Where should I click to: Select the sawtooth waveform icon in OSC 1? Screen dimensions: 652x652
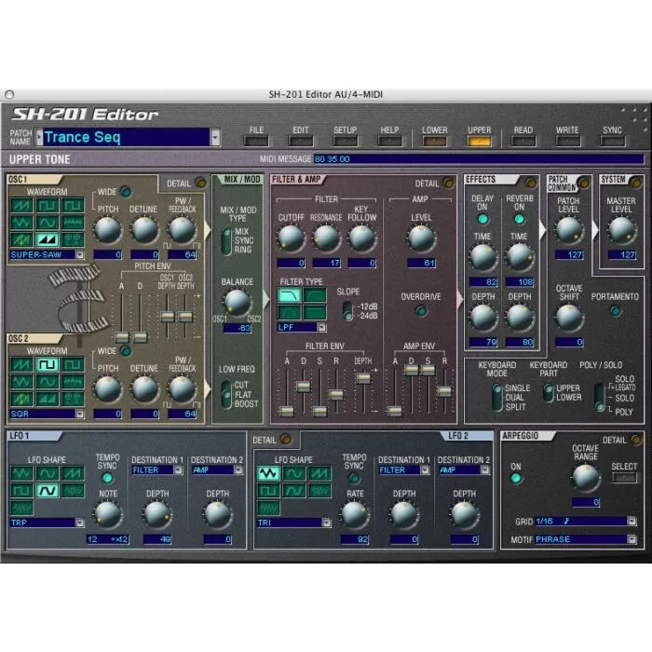click(20, 205)
